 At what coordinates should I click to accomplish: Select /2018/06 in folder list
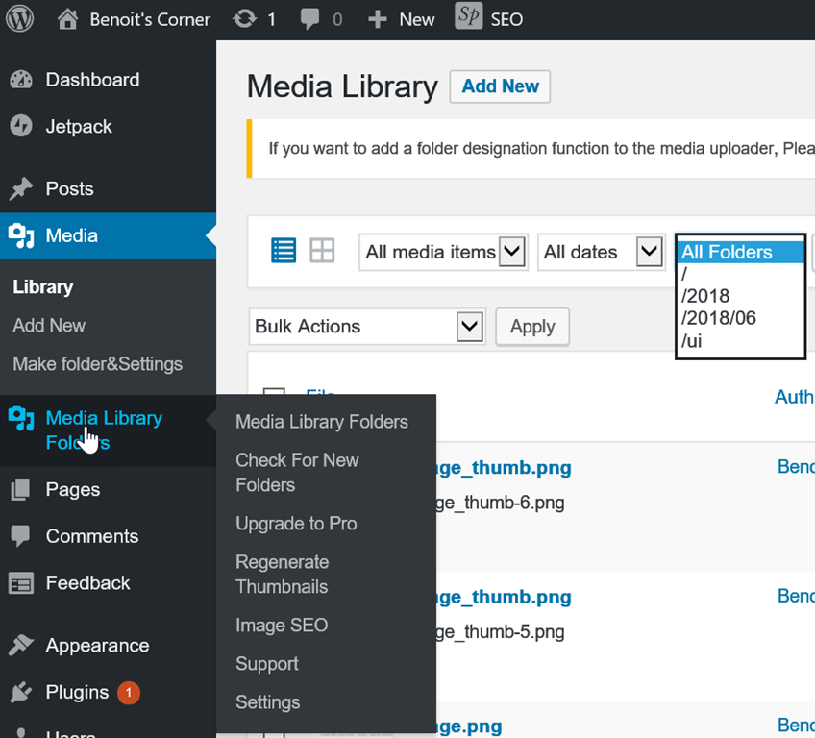pos(719,318)
